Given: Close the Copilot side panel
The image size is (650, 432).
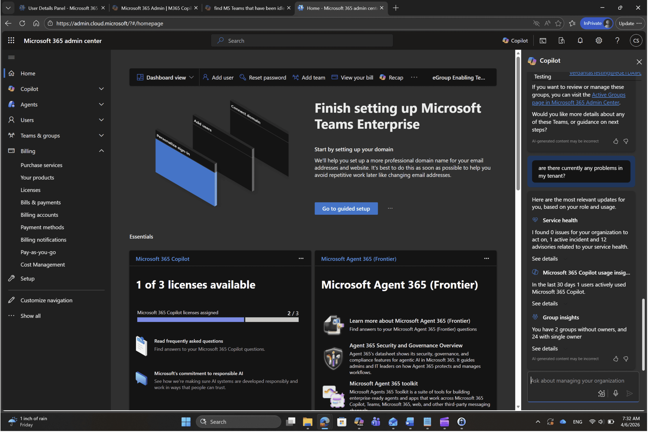Looking at the screenshot, I should click(x=639, y=62).
